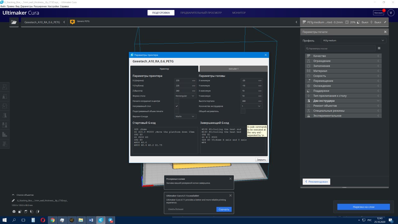Open the Файл menu
The image size is (398, 224).
pyautogui.click(x=3, y=6)
